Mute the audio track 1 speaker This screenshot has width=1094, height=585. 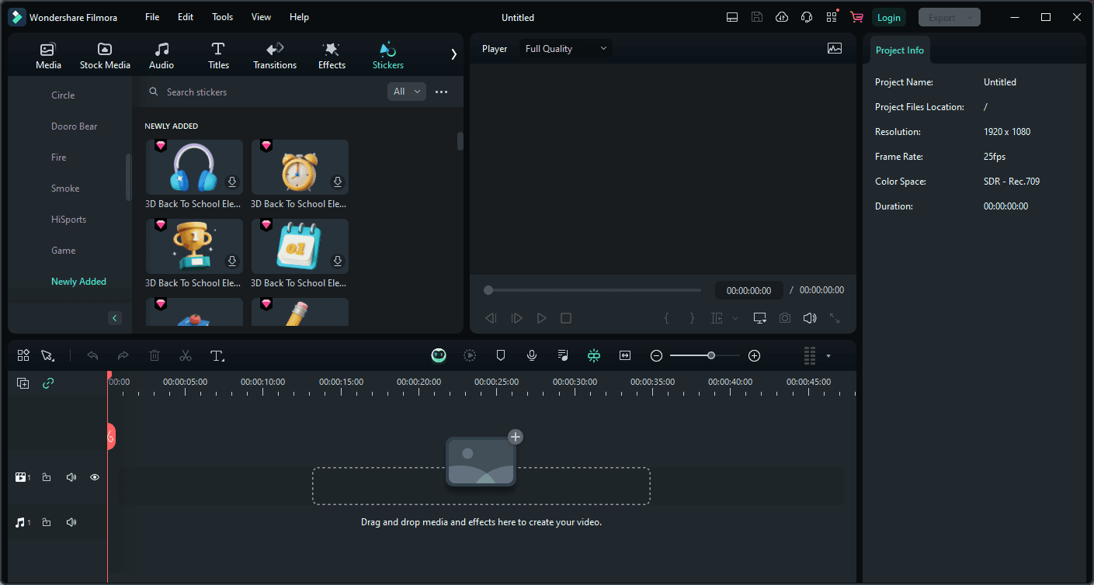(x=71, y=522)
